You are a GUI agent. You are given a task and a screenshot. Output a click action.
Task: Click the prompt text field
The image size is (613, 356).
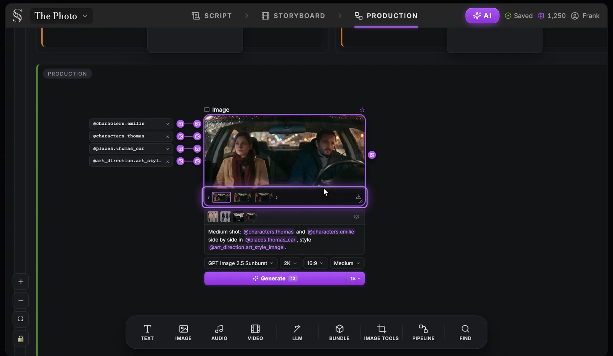click(x=284, y=240)
